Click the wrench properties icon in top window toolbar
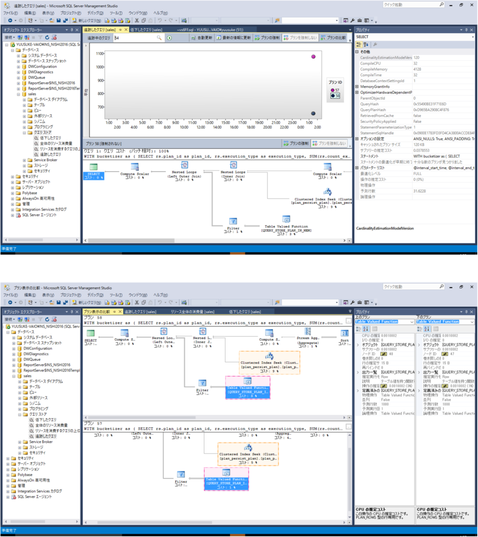Screen dimensions: 478x537 [x=353, y=20]
